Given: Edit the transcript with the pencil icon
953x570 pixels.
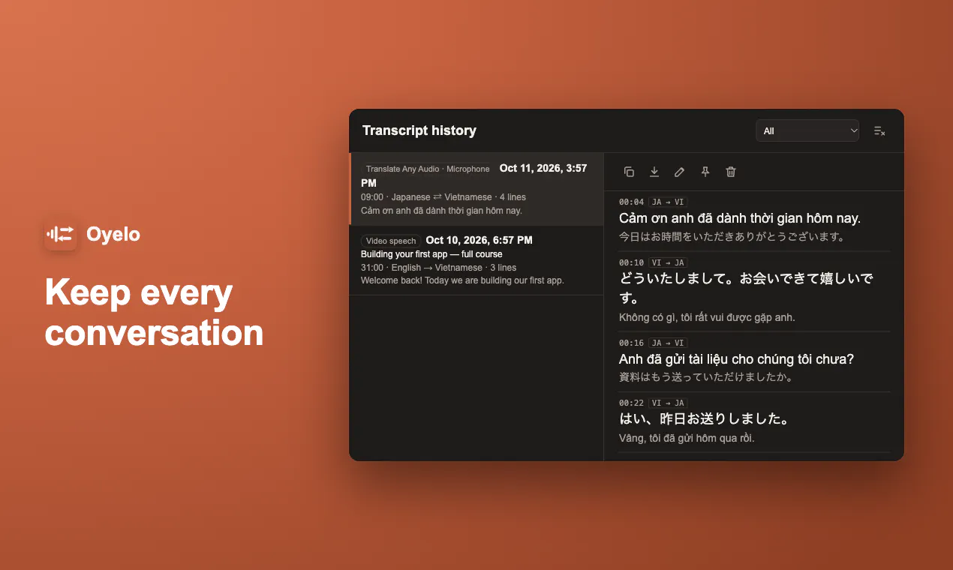Looking at the screenshot, I should (680, 172).
